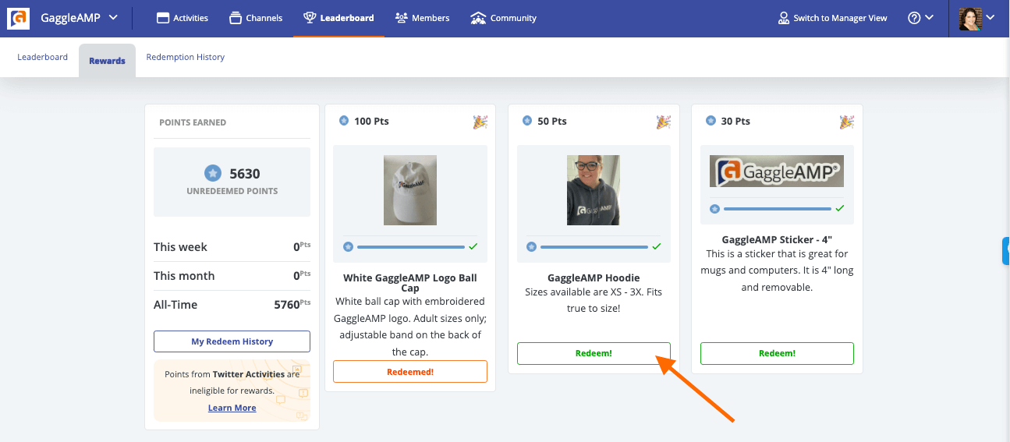Viewport: 1010px width, 442px height.
Task: Click the unredeemed points star icon
Action: (213, 173)
